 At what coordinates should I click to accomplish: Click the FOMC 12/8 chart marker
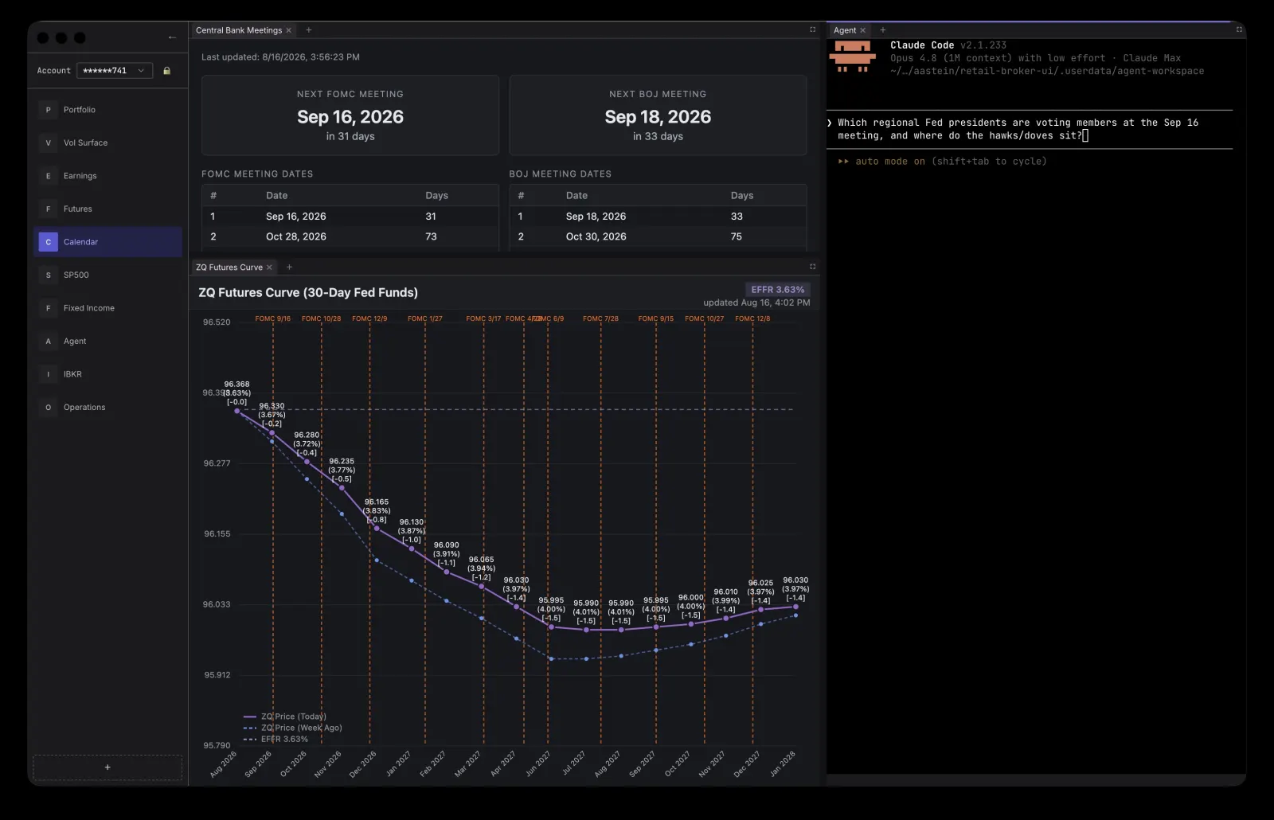click(752, 318)
